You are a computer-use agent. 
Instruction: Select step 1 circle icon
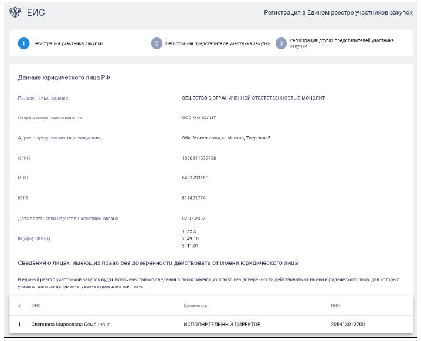pyautogui.click(x=23, y=43)
